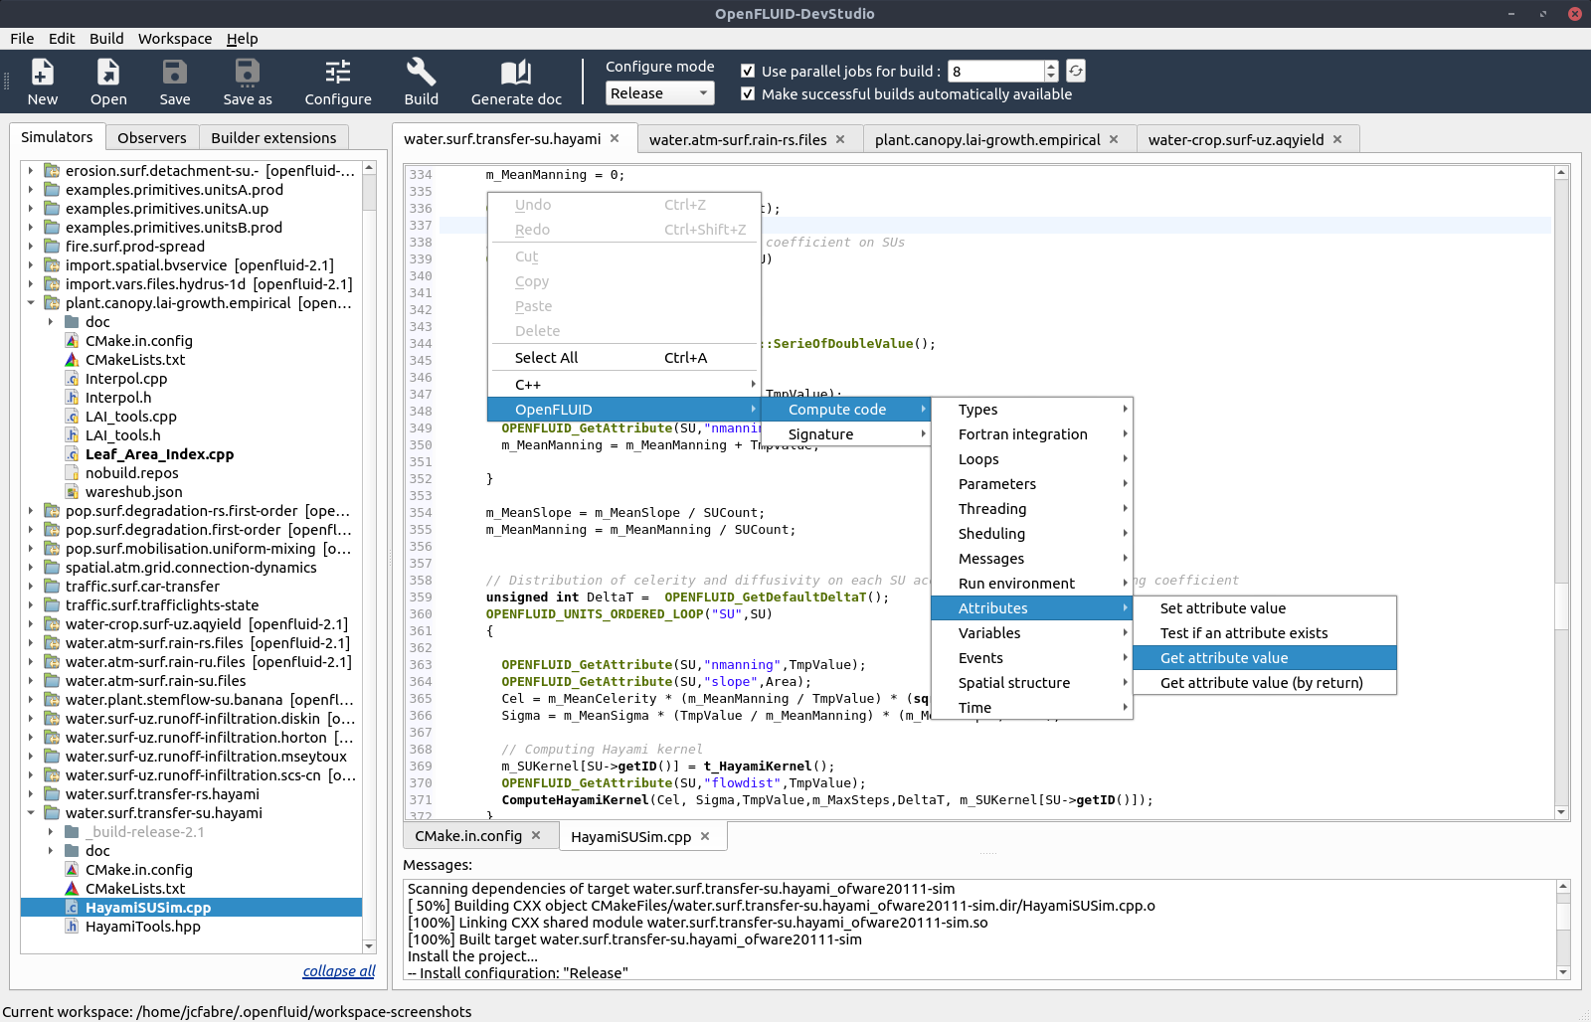Image resolution: width=1591 pixels, height=1022 pixels.
Task: Click the New toolbar icon
Action: click(42, 82)
